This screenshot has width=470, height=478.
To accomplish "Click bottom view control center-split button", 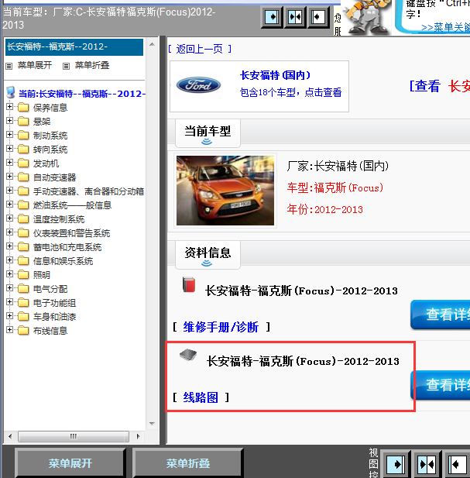I will click(427, 465).
